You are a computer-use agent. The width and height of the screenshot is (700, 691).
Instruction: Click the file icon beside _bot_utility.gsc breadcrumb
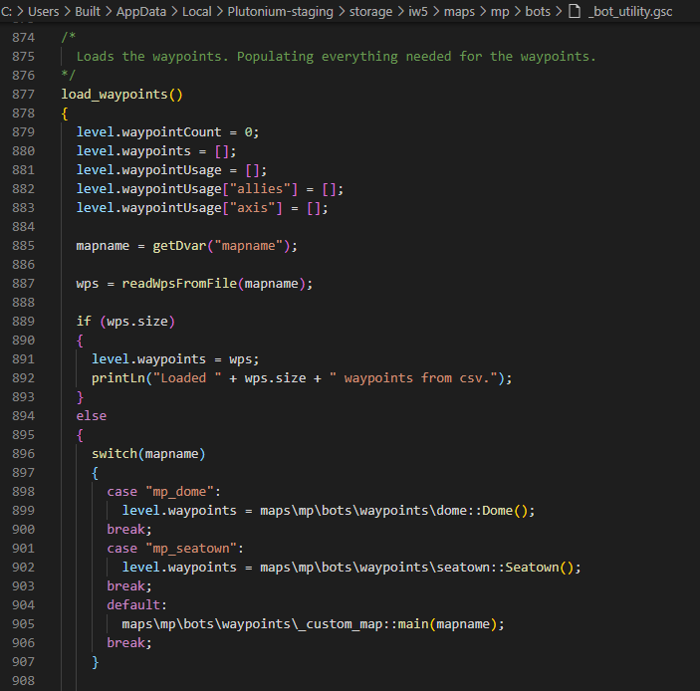[x=574, y=10]
